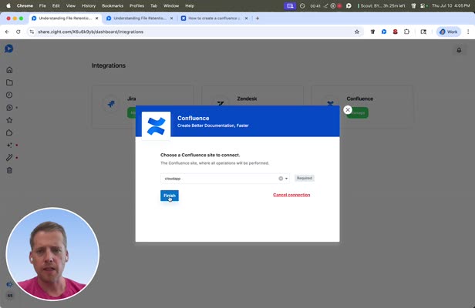Click the cloudapp site input field
The width and height of the screenshot is (475, 308).
click(225, 179)
